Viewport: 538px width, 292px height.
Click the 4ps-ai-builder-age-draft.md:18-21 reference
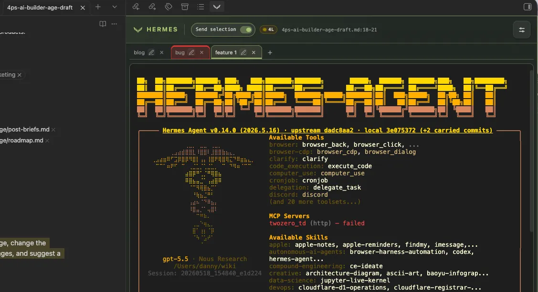[329, 30]
